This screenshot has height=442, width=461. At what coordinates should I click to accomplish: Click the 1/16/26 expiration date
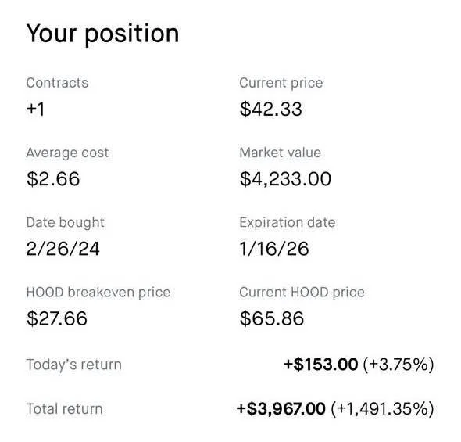point(274,249)
